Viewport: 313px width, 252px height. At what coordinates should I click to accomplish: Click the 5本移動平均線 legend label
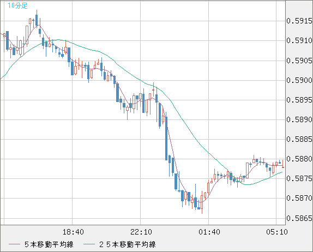49,244
